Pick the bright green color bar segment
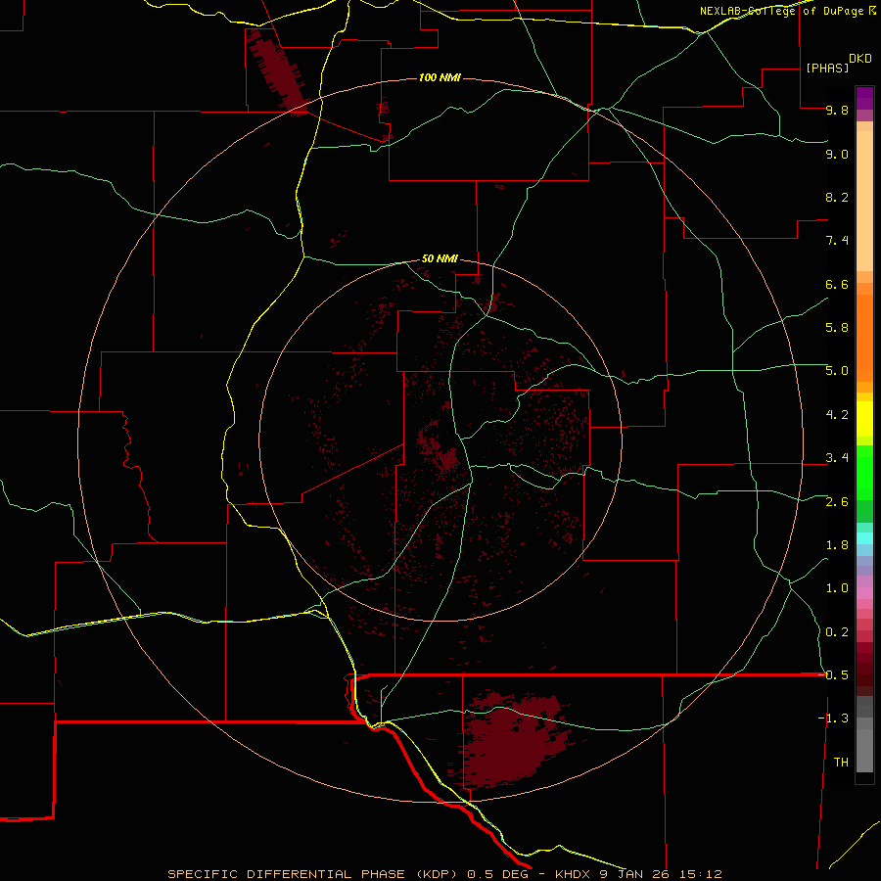Image resolution: width=881 pixels, height=881 pixels. (864, 472)
